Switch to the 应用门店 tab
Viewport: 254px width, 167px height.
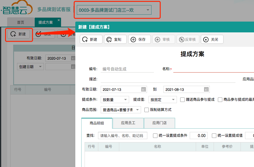coord(159,123)
